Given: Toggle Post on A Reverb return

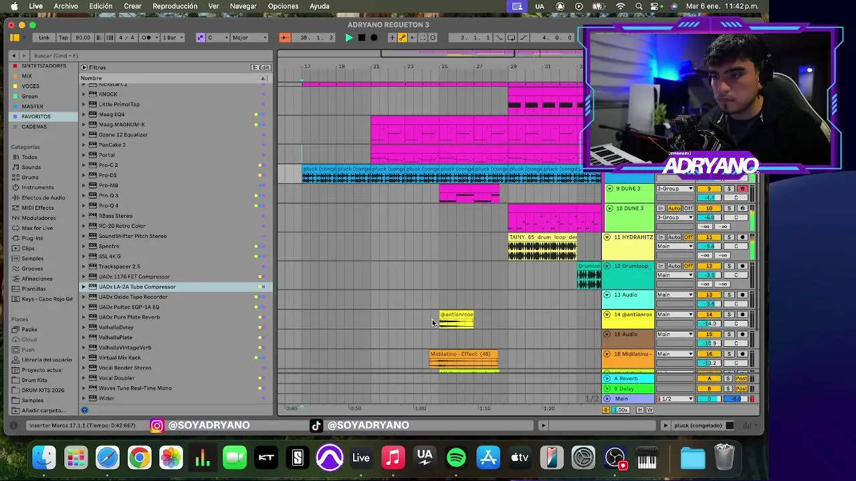Looking at the screenshot, I should pyautogui.click(x=742, y=379).
